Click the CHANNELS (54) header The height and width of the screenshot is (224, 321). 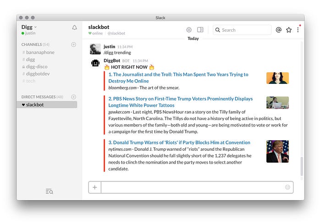point(35,44)
